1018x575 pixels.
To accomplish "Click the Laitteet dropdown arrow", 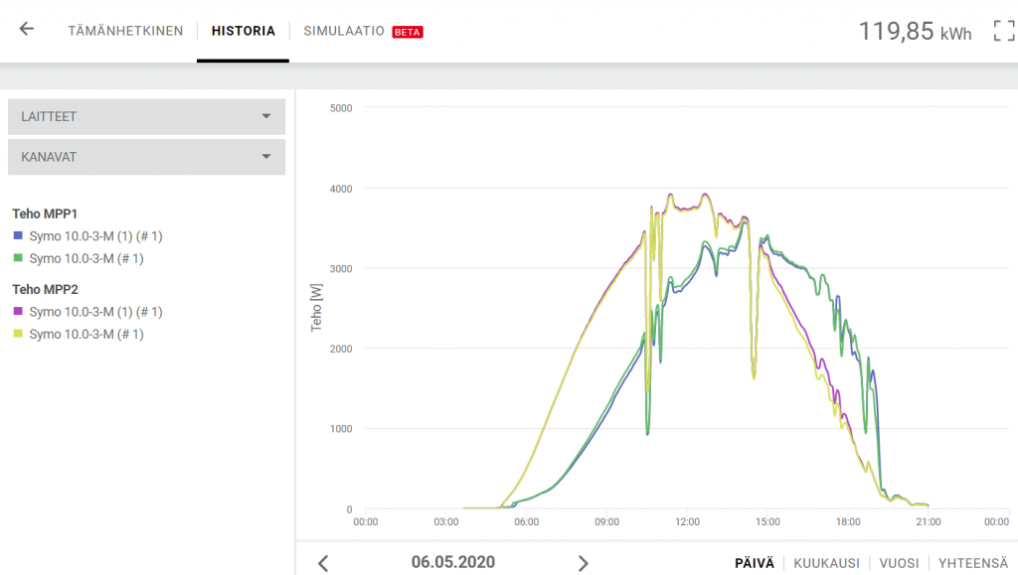I will click(265, 116).
